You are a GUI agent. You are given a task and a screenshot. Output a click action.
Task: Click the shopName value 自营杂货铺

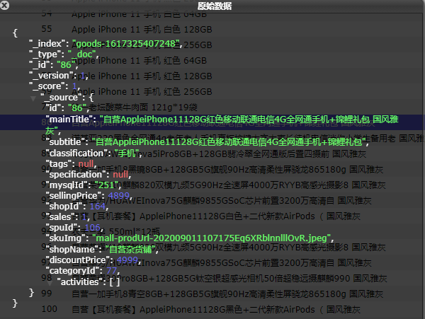click(130, 249)
